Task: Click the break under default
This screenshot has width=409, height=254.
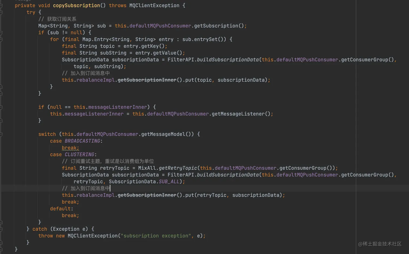Action: [70, 215]
